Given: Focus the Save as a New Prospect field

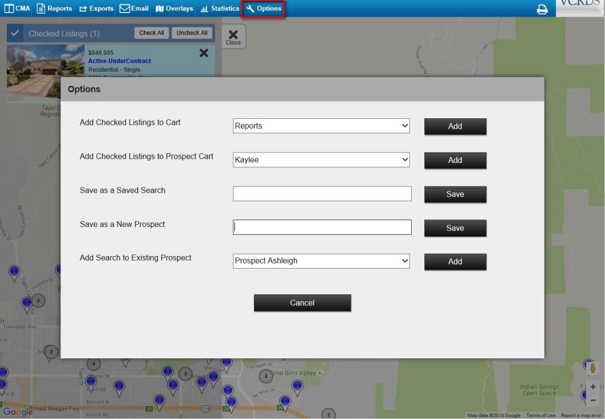Looking at the screenshot, I should pos(322,228).
